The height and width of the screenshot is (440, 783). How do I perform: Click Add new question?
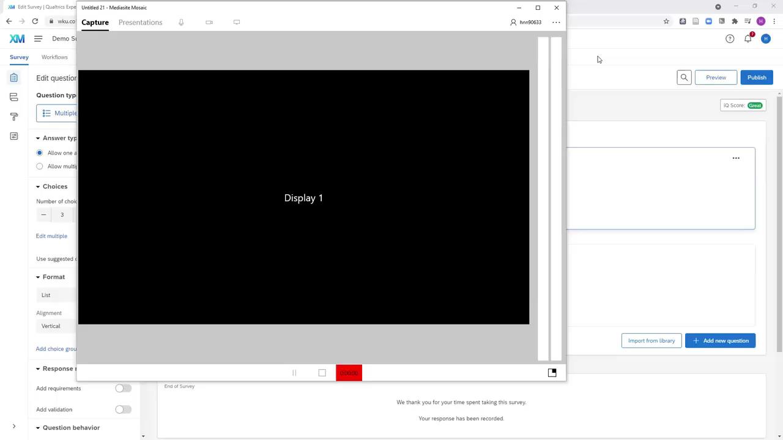[x=721, y=341]
